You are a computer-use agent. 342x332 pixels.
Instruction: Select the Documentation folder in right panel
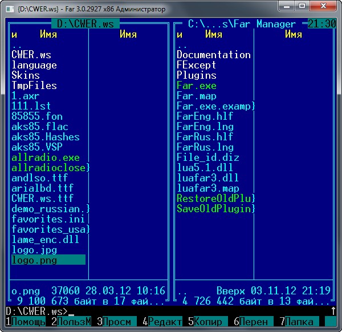213,55
